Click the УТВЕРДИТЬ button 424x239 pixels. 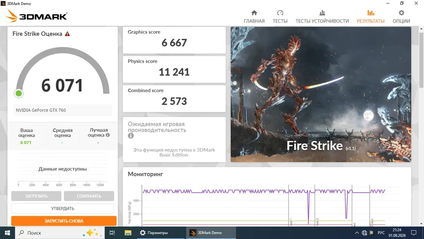pyautogui.click(x=63, y=208)
